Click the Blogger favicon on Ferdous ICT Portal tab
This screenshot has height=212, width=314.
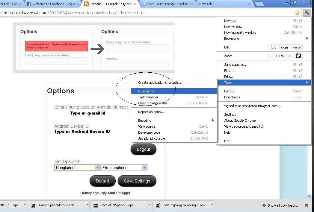(x=86, y=4)
